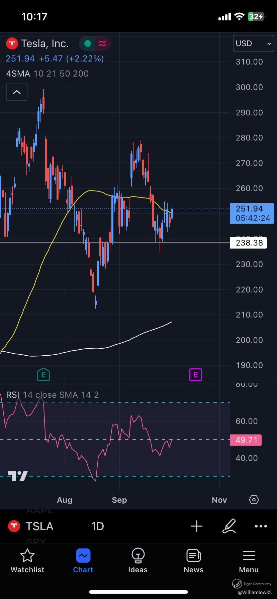Open drawing tools with the pencil icon
Viewport: 277px width, 599px height.
[229, 526]
